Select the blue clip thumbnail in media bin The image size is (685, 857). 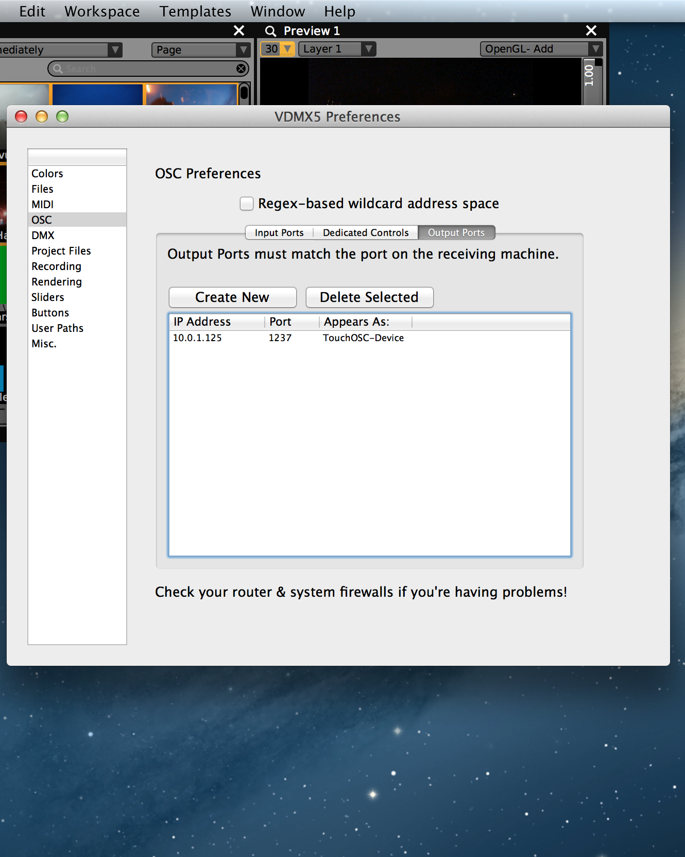tap(97, 95)
